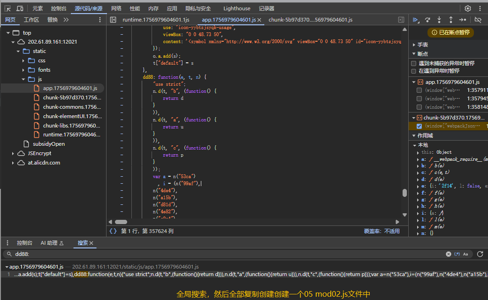This screenshot has height=300, width=488.
Task: Click the editor horizontal scrollbar thumb
Action: click(x=121, y=222)
